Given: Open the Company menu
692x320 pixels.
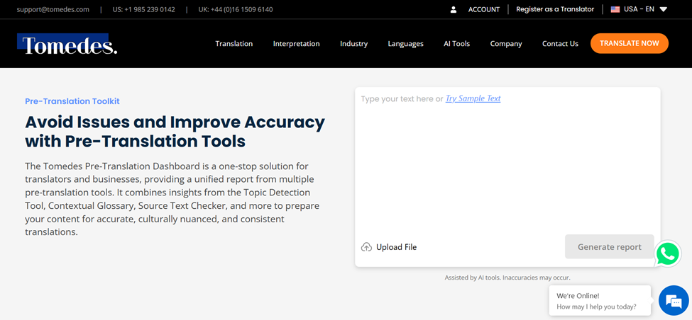Looking at the screenshot, I should pyautogui.click(x=506, y=44).
